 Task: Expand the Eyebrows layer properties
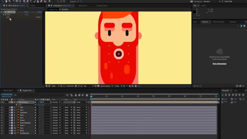pos(10,112)
